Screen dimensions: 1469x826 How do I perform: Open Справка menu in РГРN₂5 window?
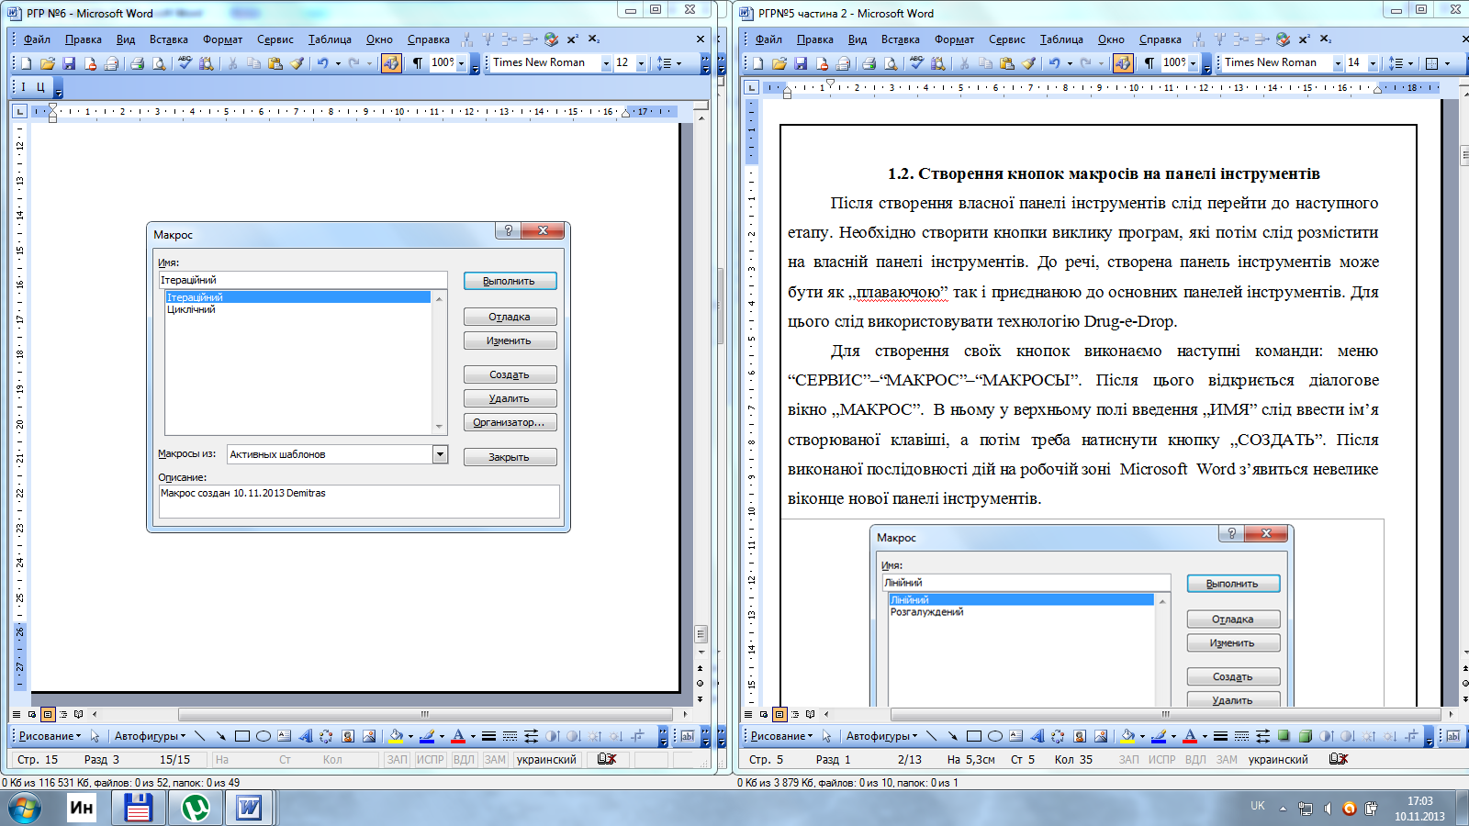(1161, 39)
